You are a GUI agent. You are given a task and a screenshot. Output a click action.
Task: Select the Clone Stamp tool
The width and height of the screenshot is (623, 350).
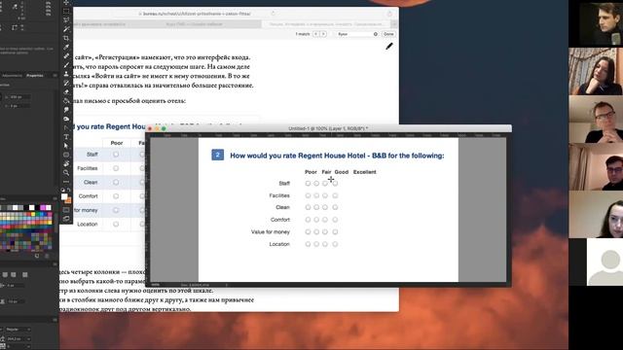click(66, 74)
